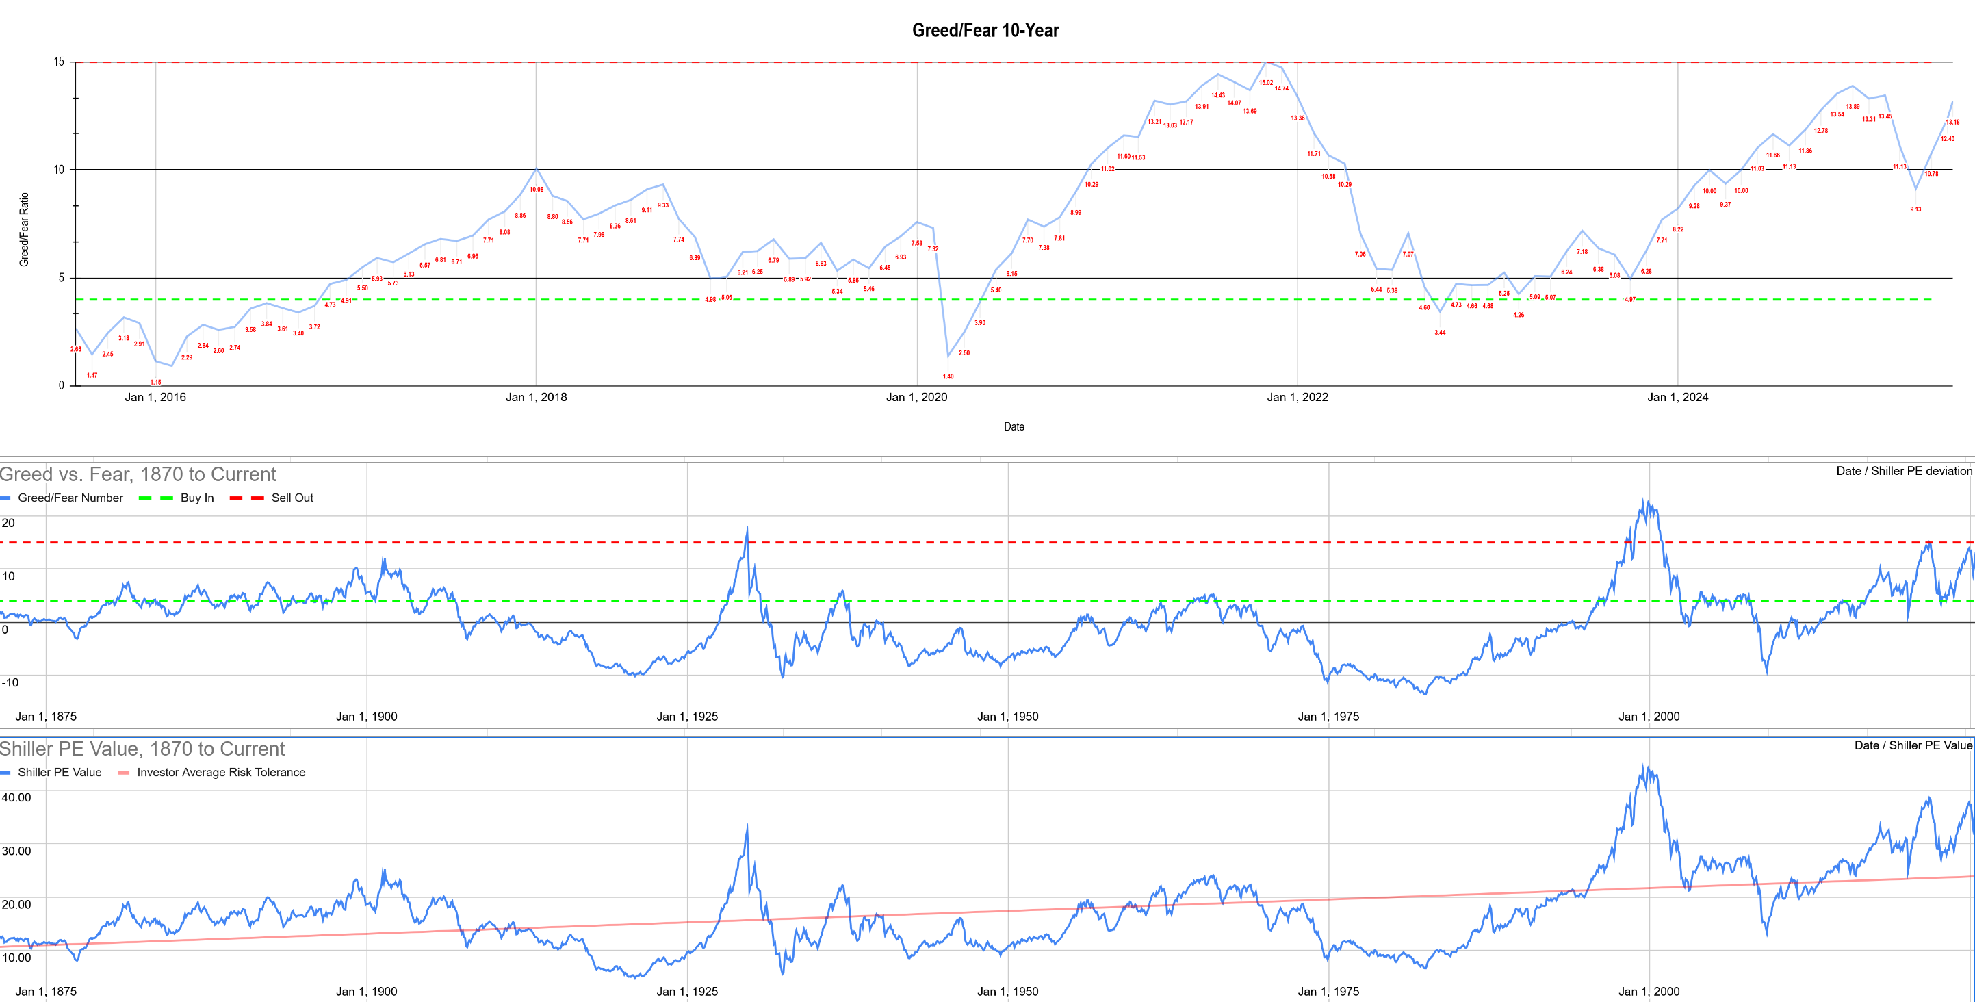Click the "3.44" data label
The image size is (1975, 1002).
(x=1440, y=333)
